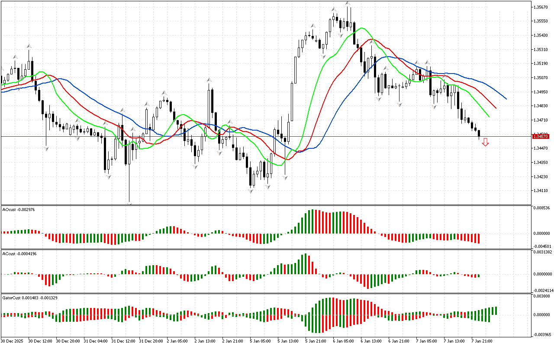Pick the 7 Jan 21:00 time label
Image resolution: width=554 pixels, height=346 pixels.
[480, 341]
